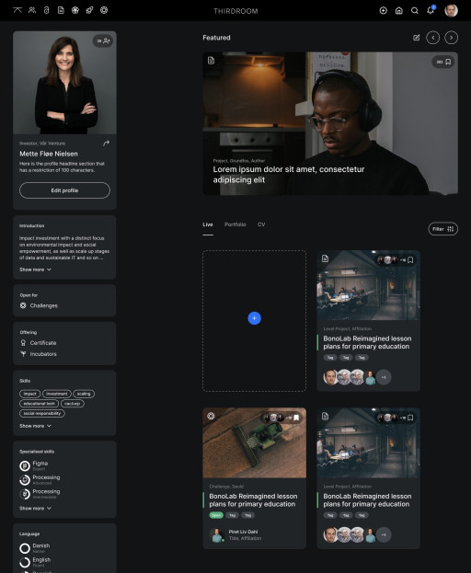Click the English language level ring

pos(25,562)
